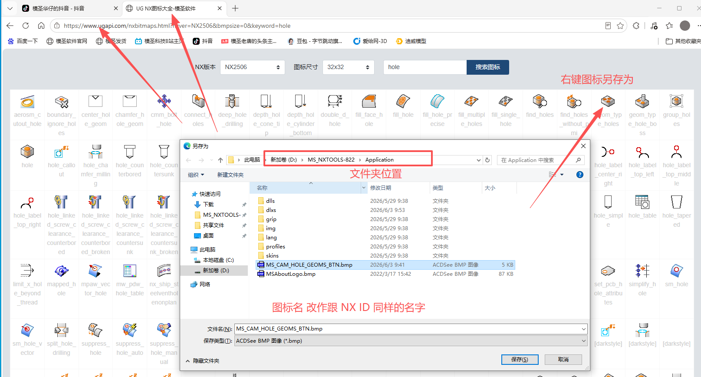Image resolution: width=701 pixels, height=377 pixels.
Task: Pick the find_holes icon
Action: (540, 101)
